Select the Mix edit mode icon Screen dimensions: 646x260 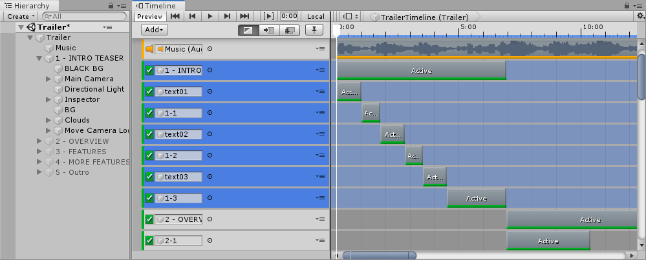coord(248,30)
